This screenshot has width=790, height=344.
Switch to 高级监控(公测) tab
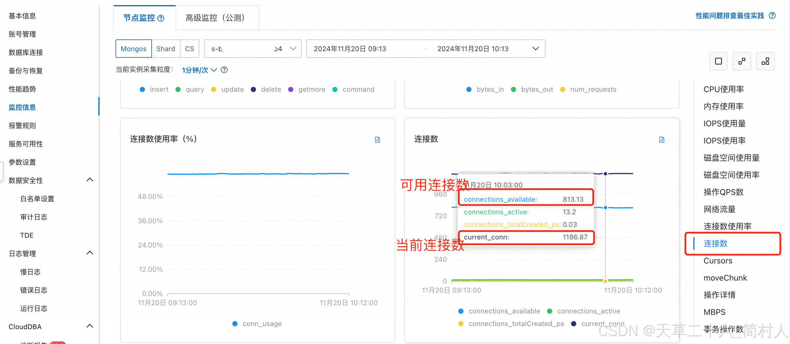[x=217, y=18]
